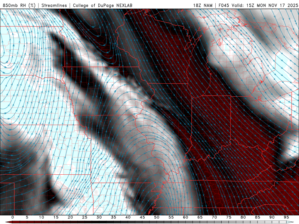Image resolution: width=299 pixels, height=224 pixels.
Task: Click the "55" value on the RH scale
Action: (x=171, y=217)
